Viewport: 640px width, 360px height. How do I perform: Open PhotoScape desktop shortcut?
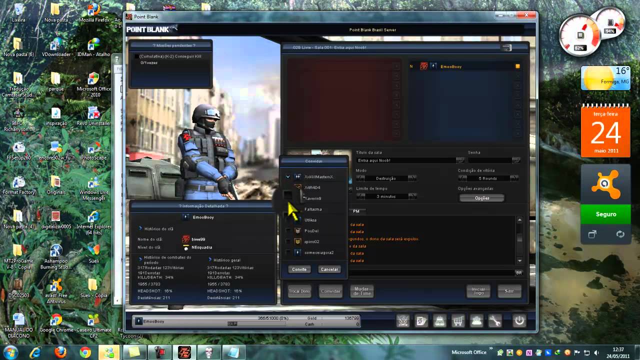pyautogui.click(x=93, y=150)
